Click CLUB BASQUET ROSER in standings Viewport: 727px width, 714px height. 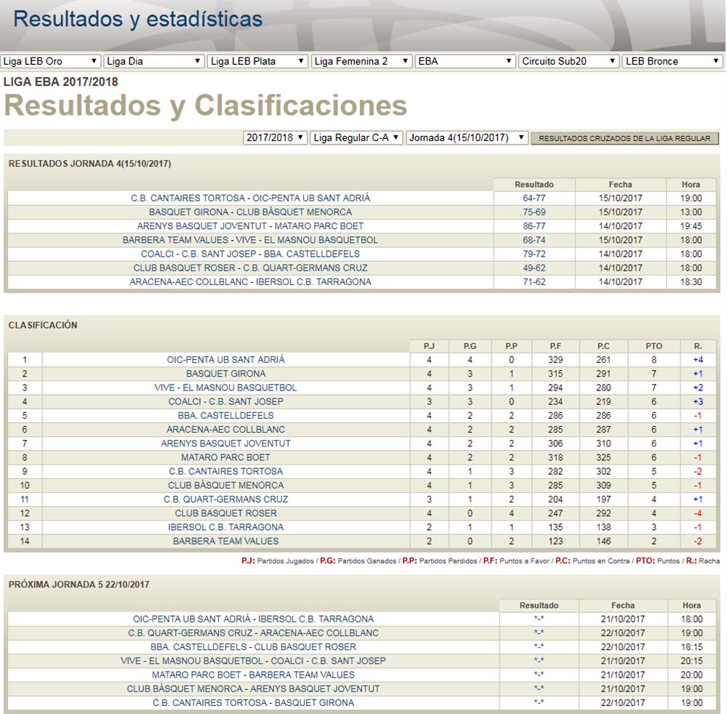(226, 513)
